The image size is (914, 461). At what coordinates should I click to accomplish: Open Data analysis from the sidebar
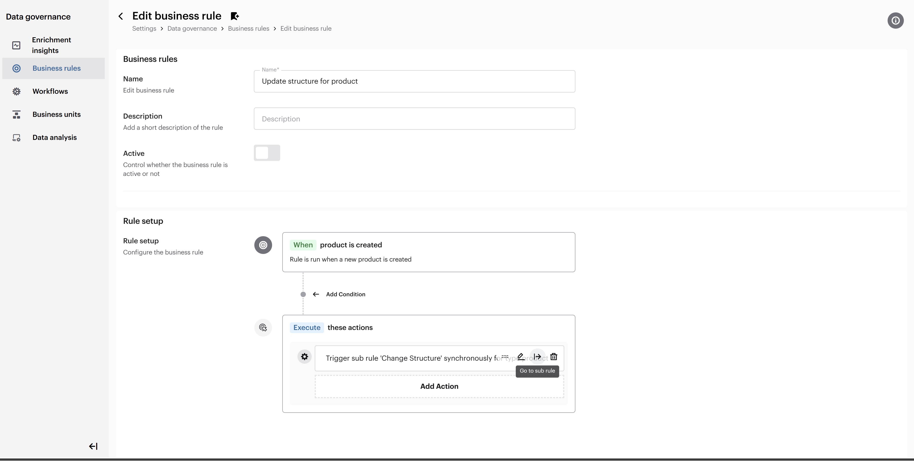click(x=54, y=137)
